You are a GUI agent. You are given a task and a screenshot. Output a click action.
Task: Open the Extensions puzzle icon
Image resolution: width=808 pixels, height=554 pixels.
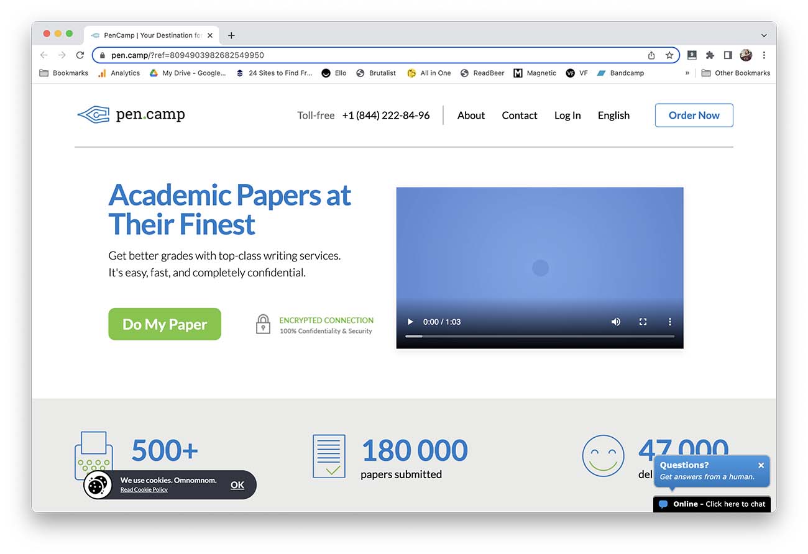tap(710, 55)
